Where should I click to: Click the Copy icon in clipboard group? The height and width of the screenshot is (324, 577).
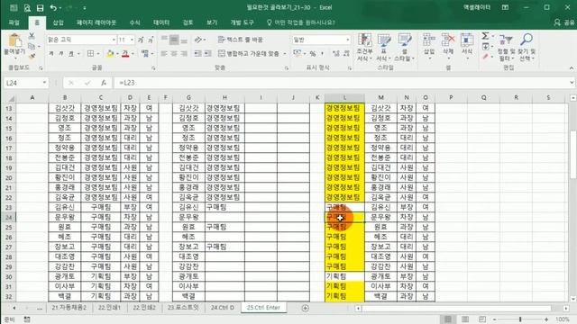[x=32, y=46]
